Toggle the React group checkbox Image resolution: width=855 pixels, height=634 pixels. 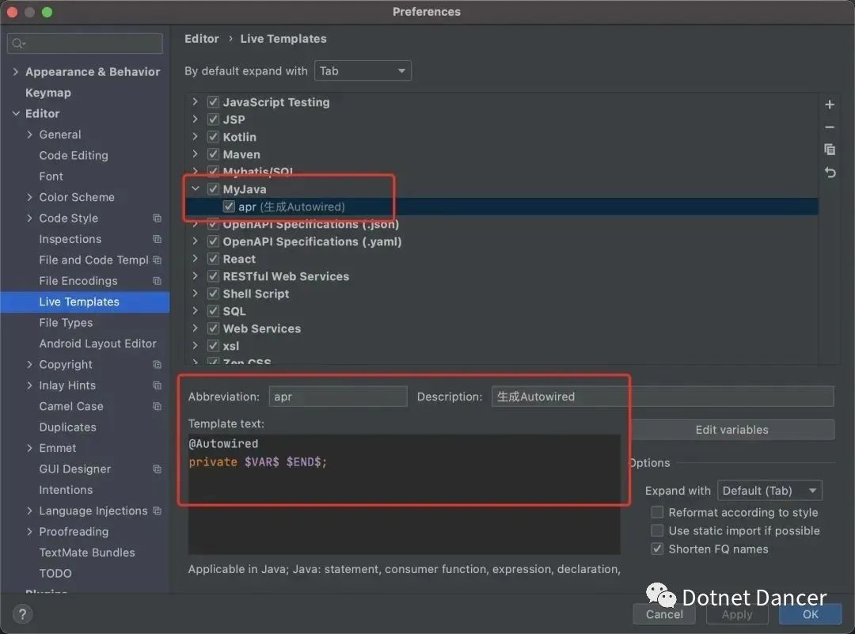coord(213,259)
